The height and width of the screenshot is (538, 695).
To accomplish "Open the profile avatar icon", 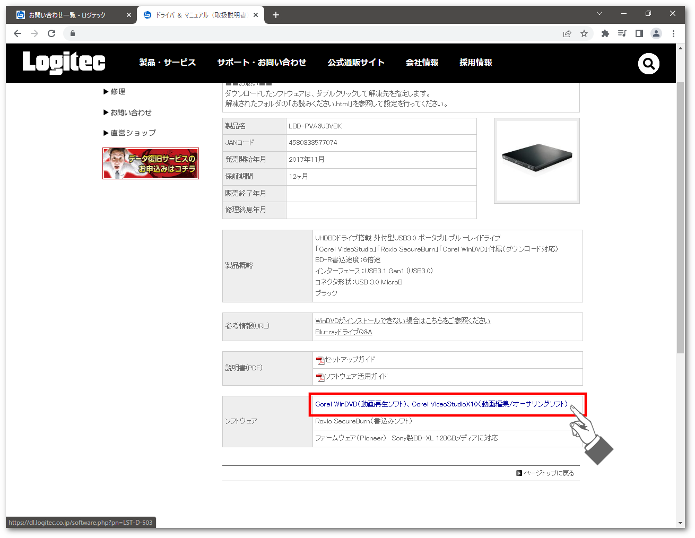I will click(656, 33).
